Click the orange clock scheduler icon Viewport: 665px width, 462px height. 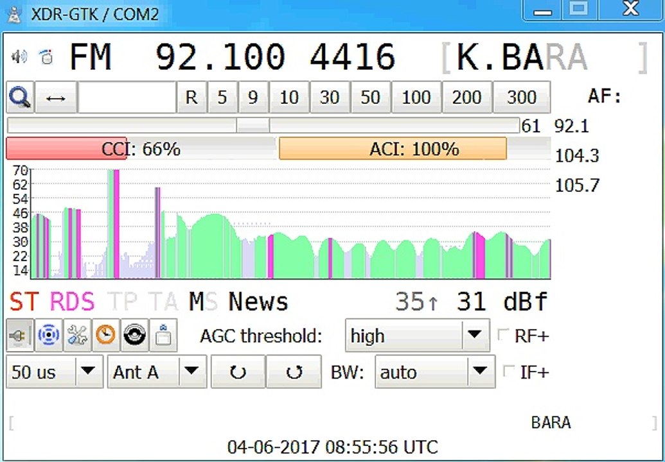(105, 336)
